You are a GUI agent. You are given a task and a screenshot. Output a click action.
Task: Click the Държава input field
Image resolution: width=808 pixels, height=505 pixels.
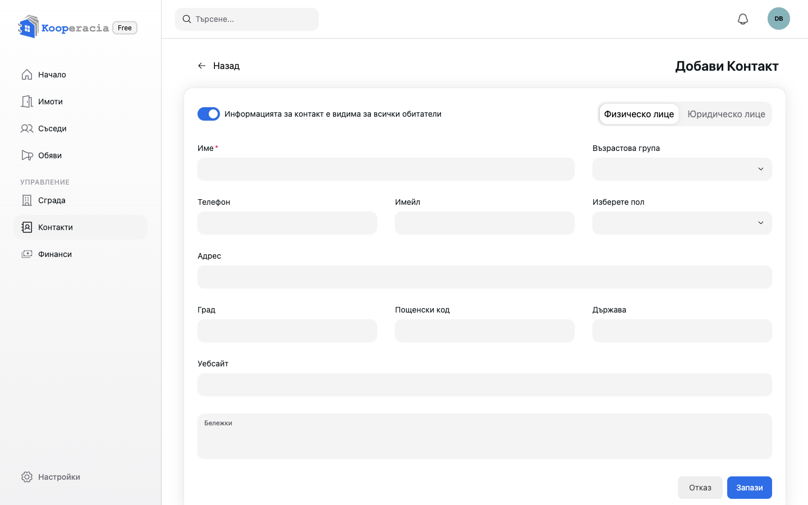[682, 330]
